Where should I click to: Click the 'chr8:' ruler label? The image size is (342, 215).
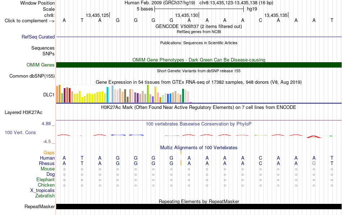[49, 15]
